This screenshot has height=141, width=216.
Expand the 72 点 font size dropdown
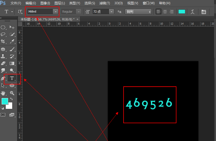(112, 12)
